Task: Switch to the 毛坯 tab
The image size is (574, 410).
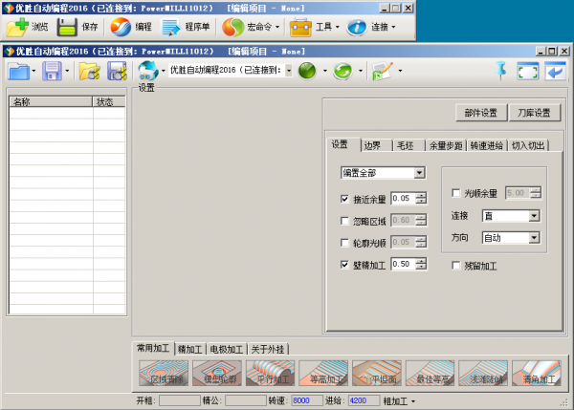Action: pos(408,145)
